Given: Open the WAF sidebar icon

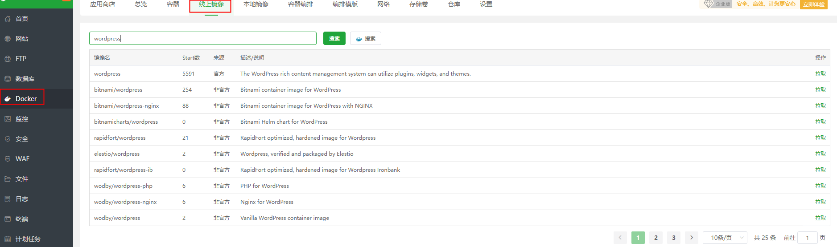Looking at the screenshot, I should [x=8, y=159].
